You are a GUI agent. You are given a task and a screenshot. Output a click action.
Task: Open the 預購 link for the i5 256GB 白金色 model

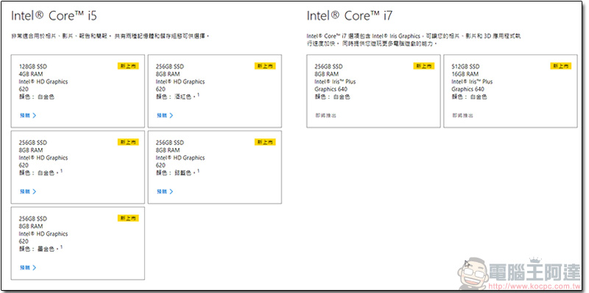pyautogui.click(x=28, y=191)
